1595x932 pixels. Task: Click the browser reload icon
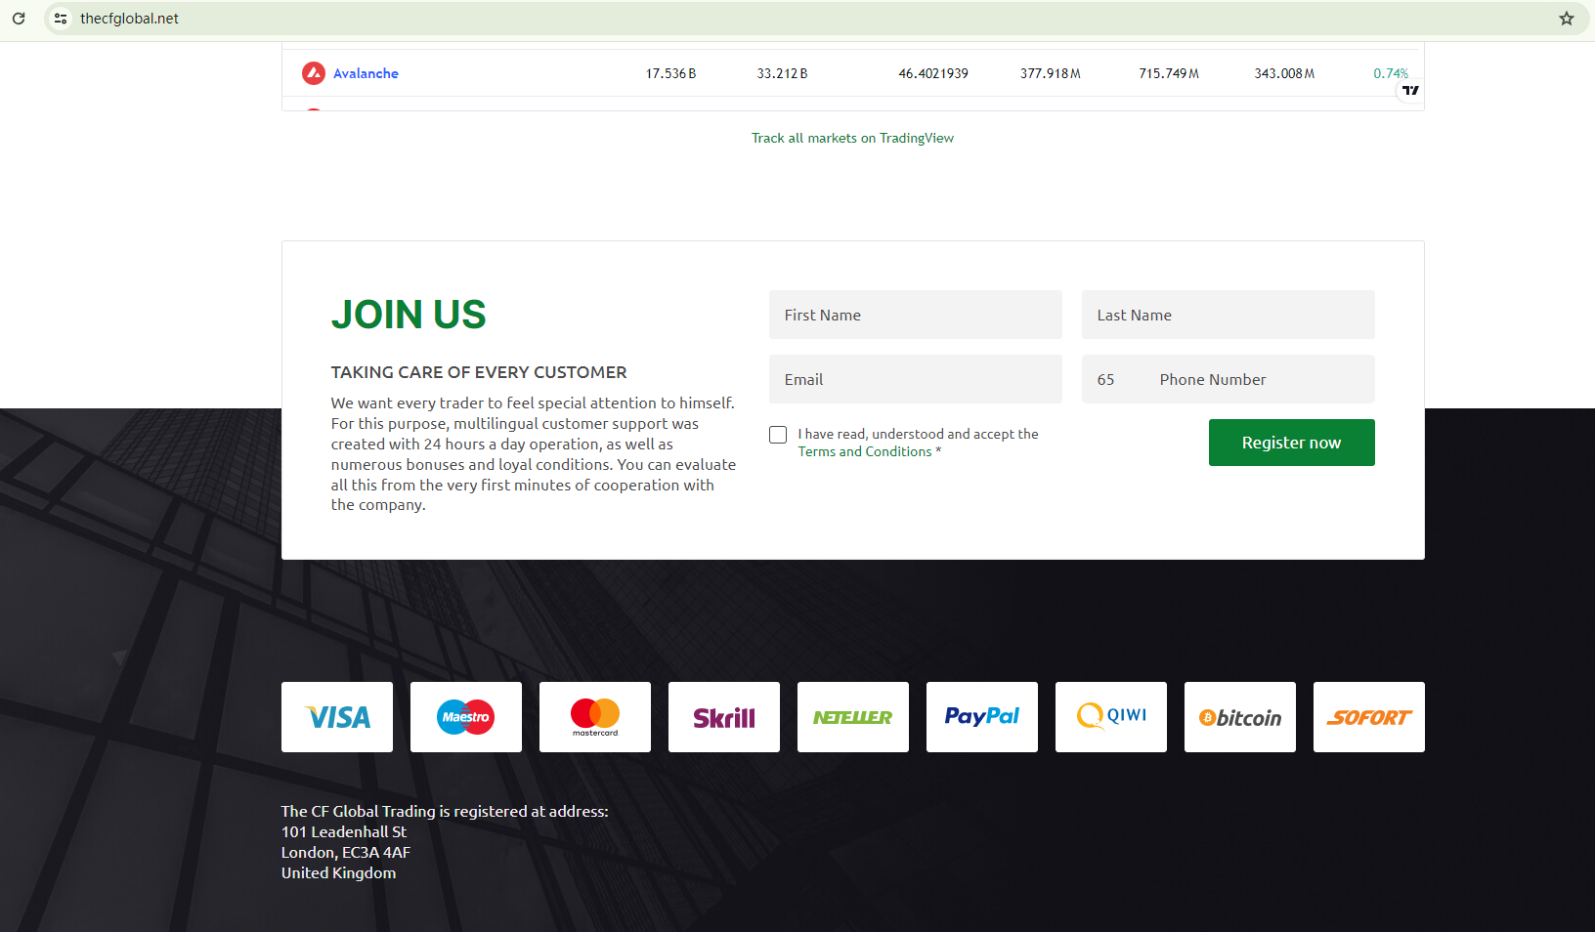pyautogui.click(x=19, y=19)
